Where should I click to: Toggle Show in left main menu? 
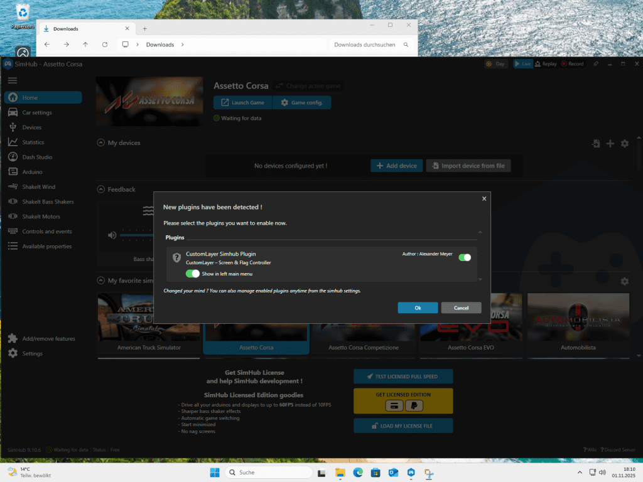pyautogui.click(x=192, y=274)
